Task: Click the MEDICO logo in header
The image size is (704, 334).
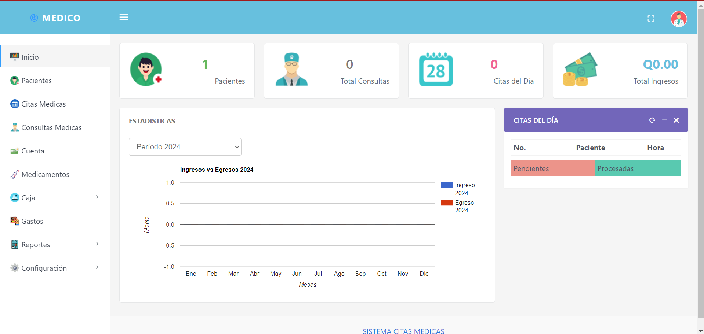Action: [55, 18]
